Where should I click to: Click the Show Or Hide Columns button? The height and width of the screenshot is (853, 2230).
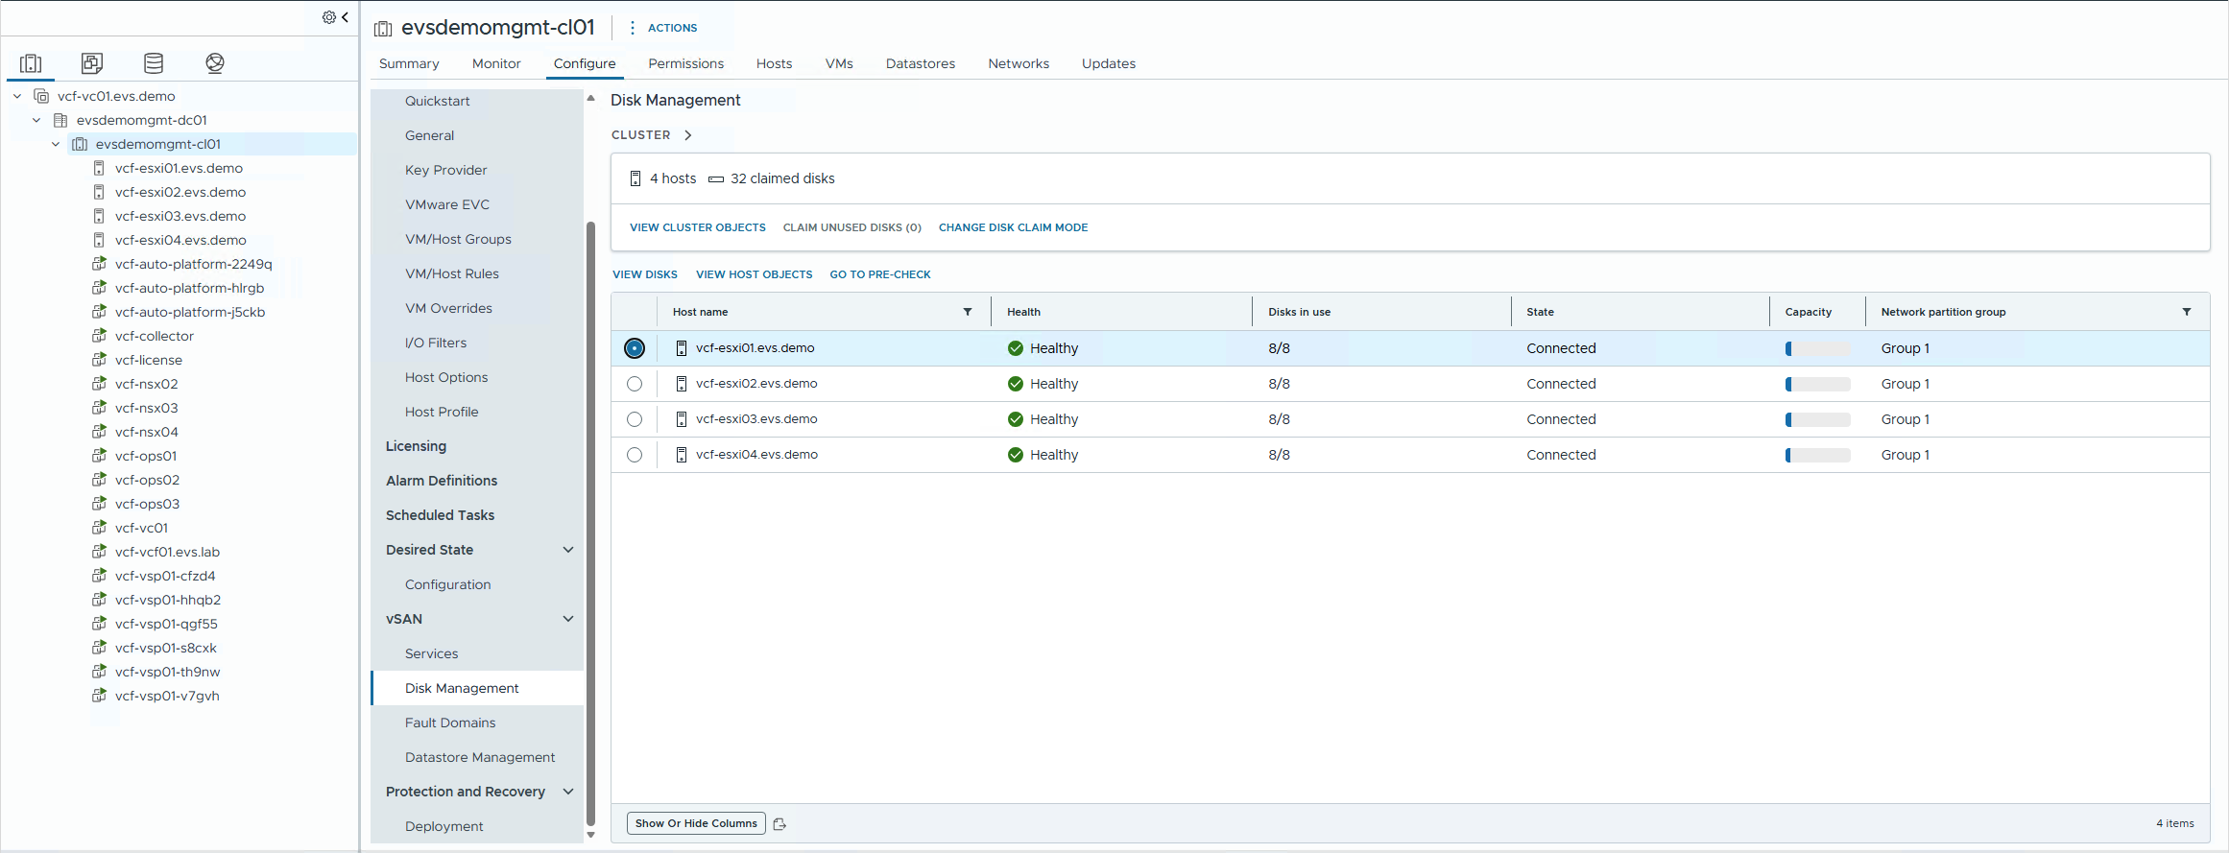tap(696, 823)
